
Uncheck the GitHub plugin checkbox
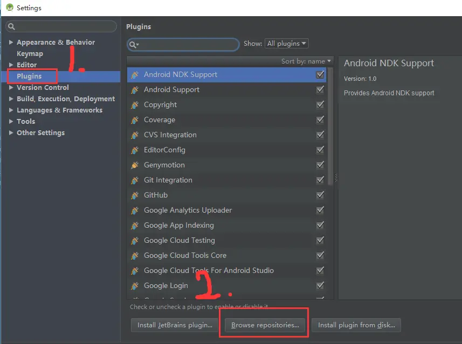[x=320, y=195]
